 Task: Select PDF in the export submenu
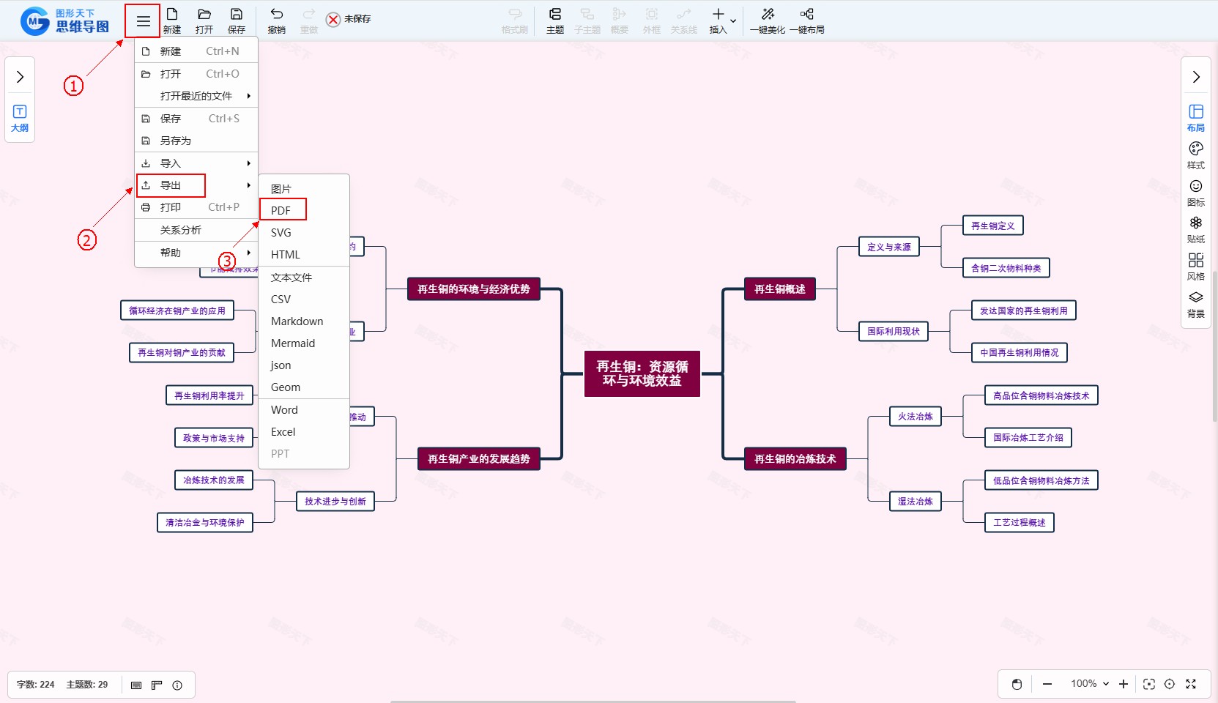coord(281,210)
